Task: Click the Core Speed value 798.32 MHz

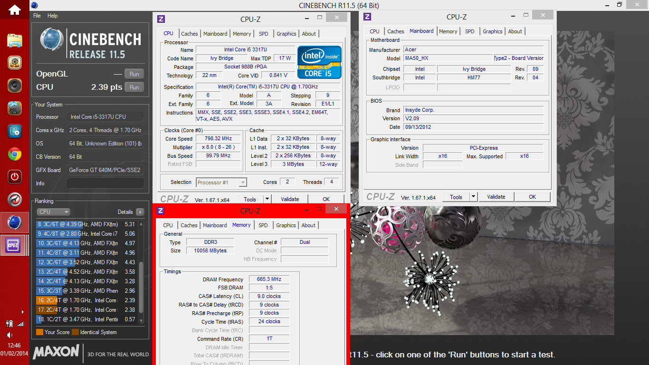Action: (219, 139)
